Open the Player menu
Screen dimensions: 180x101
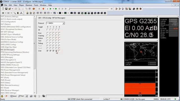21,5
